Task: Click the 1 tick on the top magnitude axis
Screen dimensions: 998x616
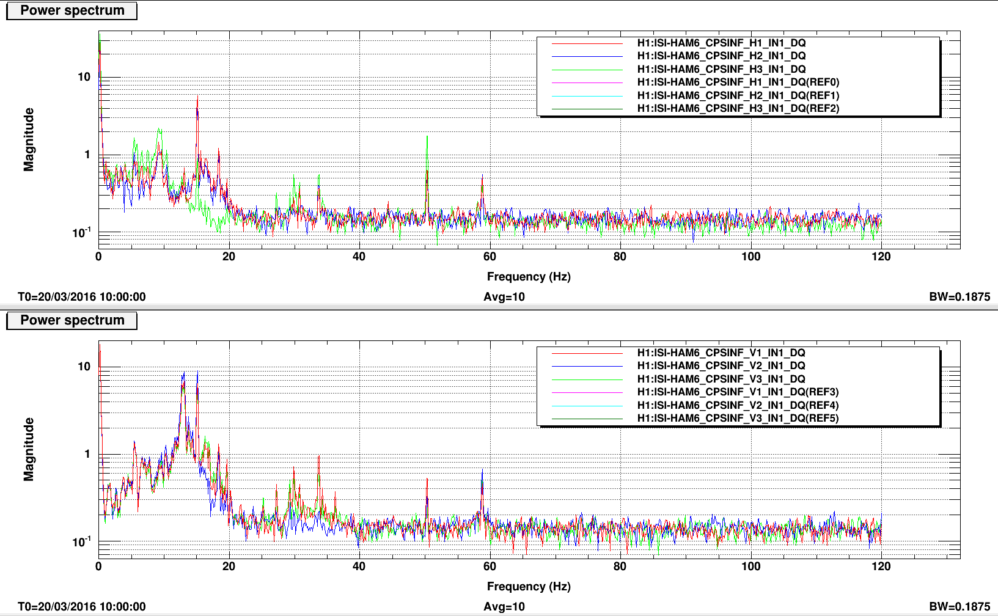Action: [x=87, y=155]
